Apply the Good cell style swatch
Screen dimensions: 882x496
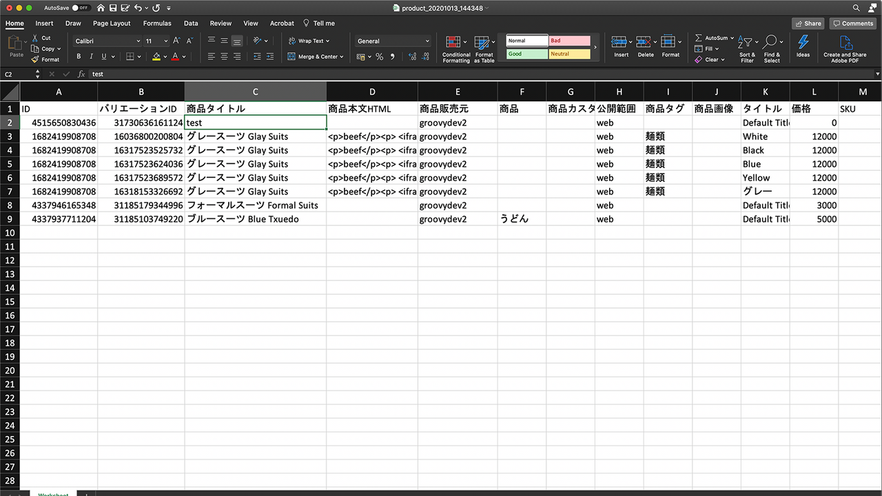[x=527, y=54]
